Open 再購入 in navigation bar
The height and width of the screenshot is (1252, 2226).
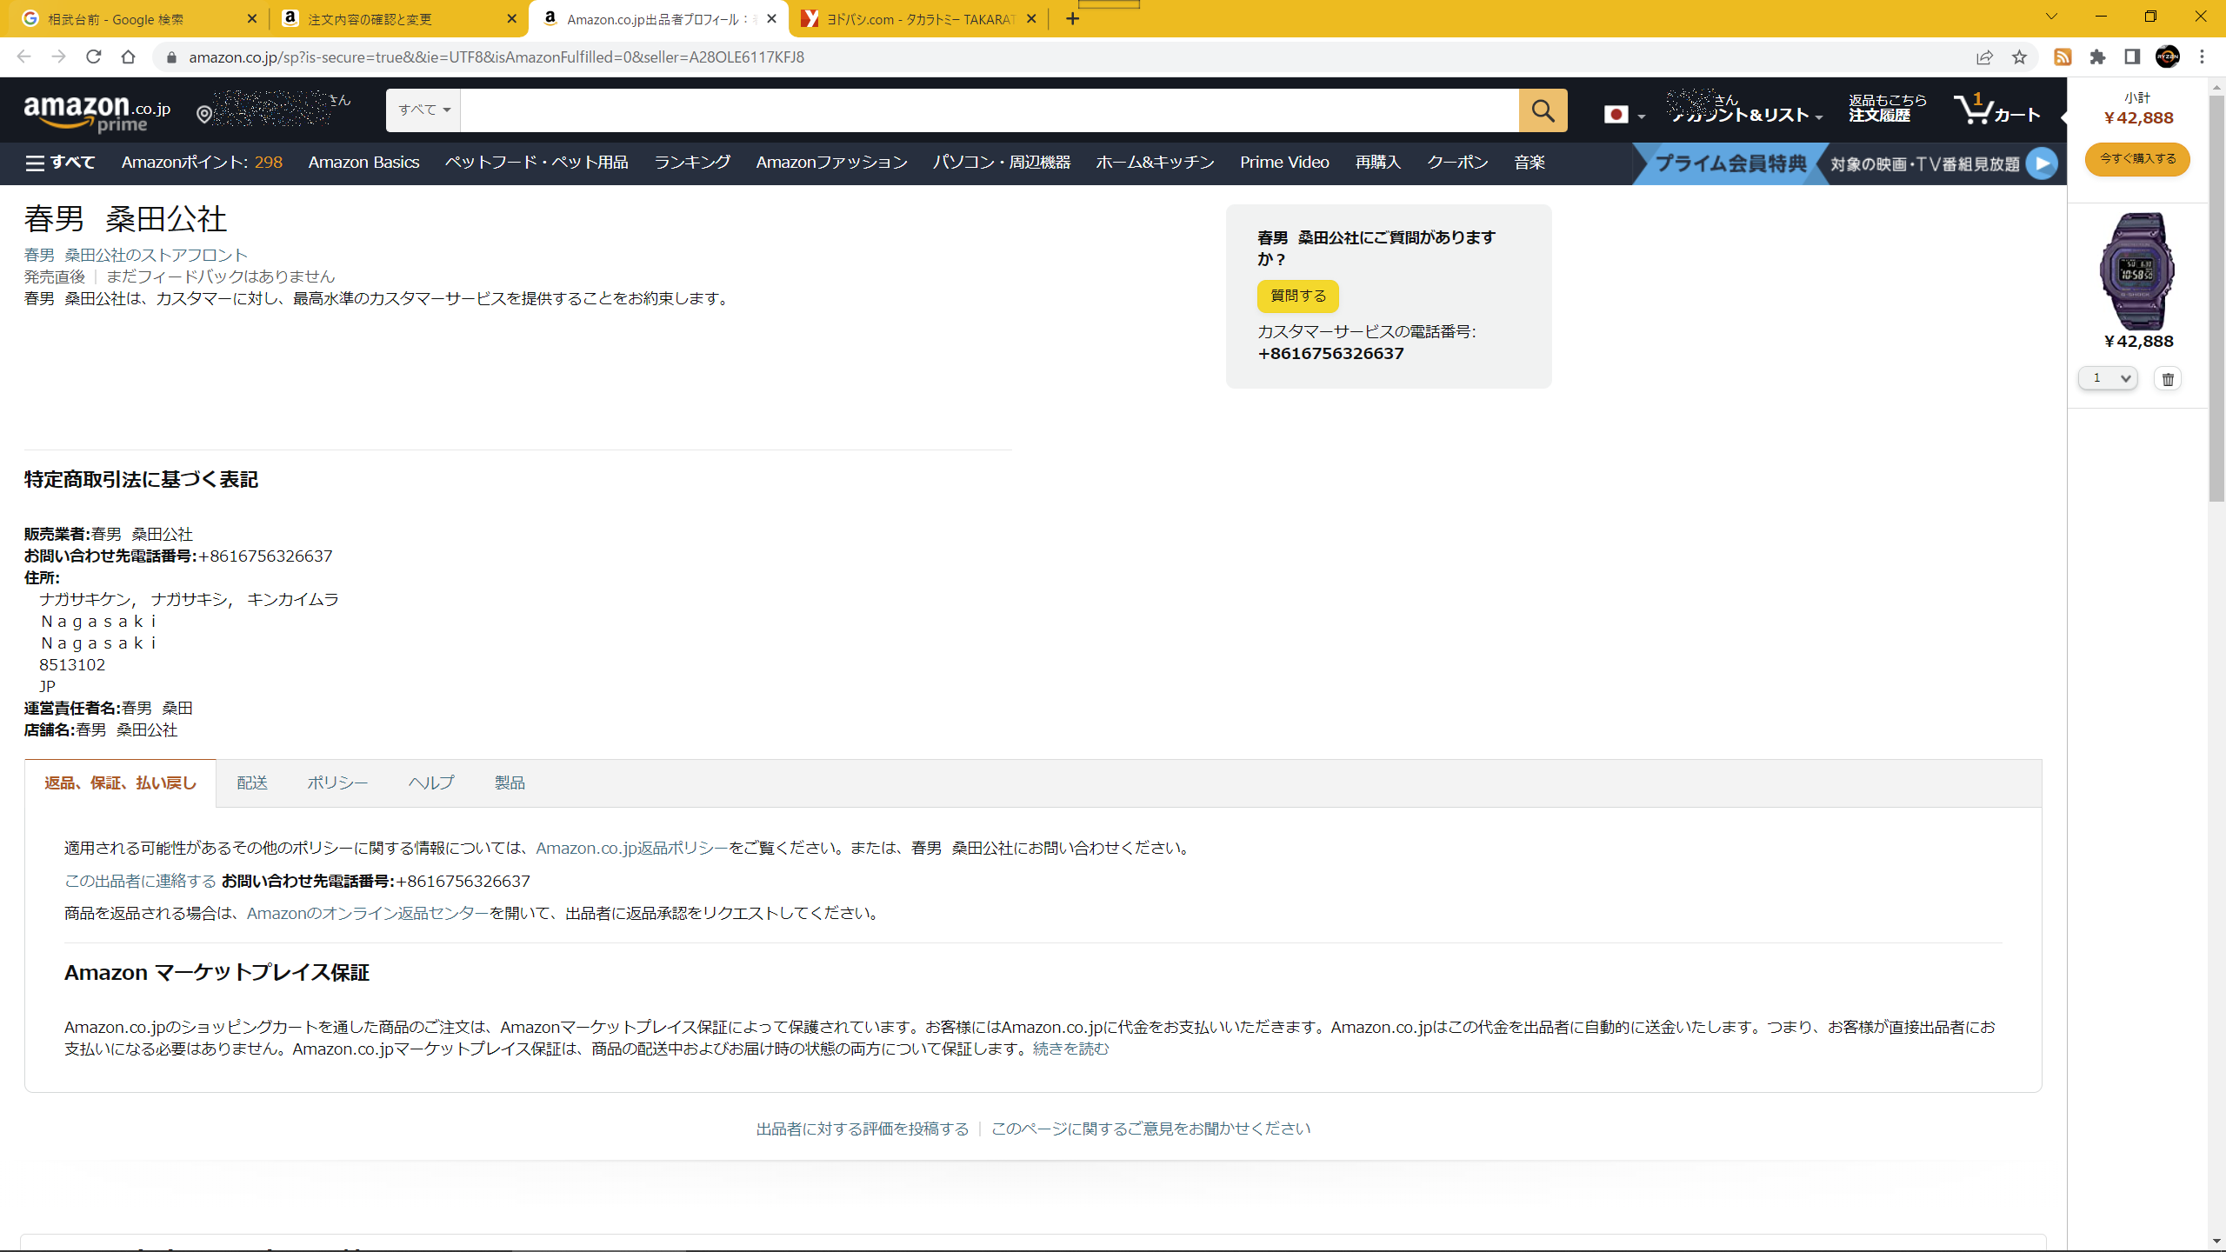1378,163
